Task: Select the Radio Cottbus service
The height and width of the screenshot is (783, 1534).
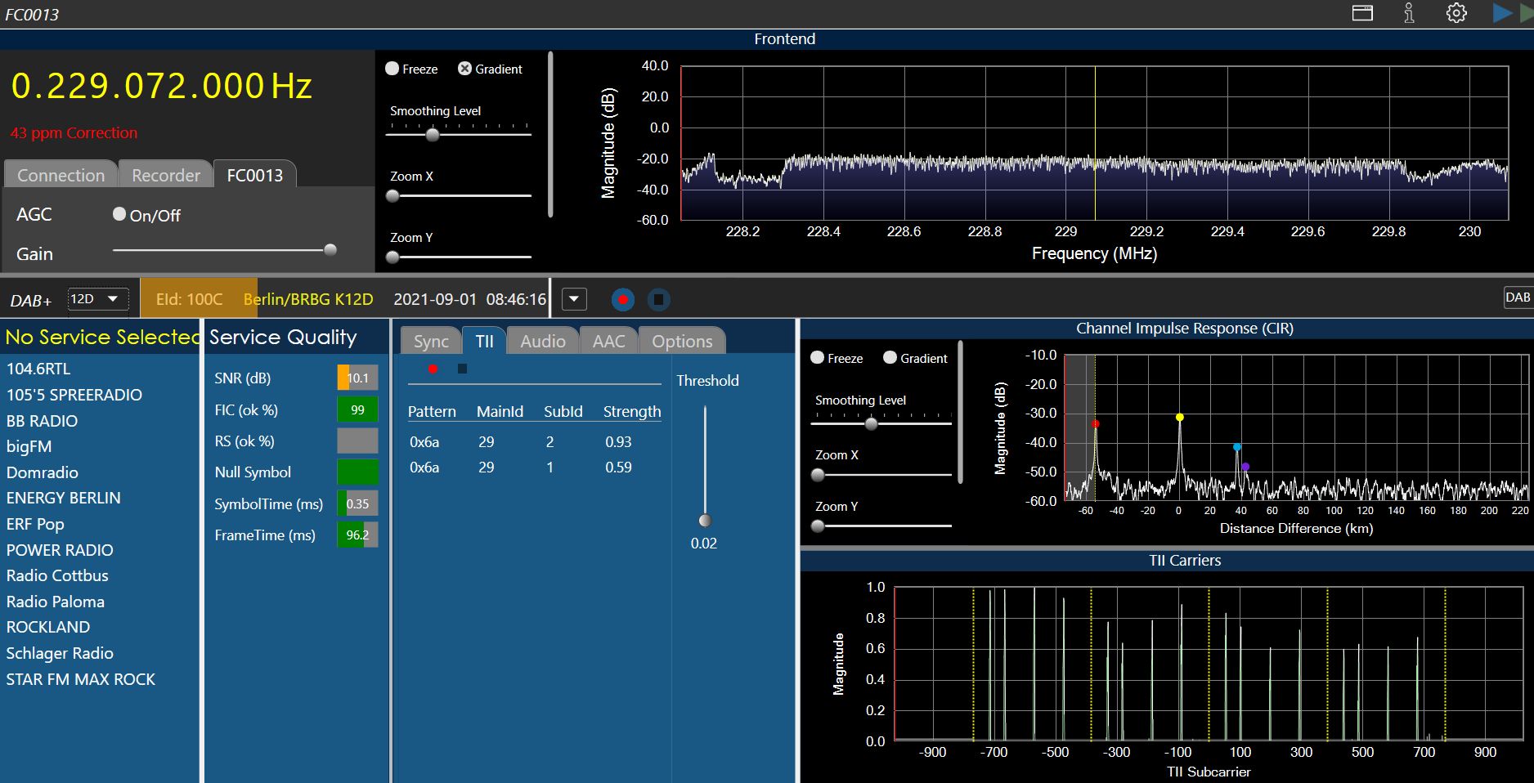Action: point(57,575)
